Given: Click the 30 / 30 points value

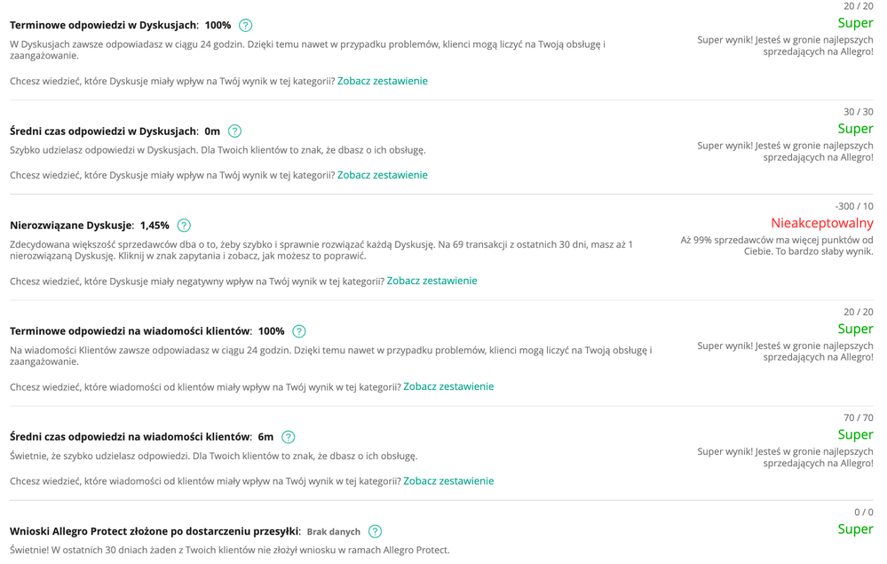Looking at the screenshot, I should (x=858, y=112).
